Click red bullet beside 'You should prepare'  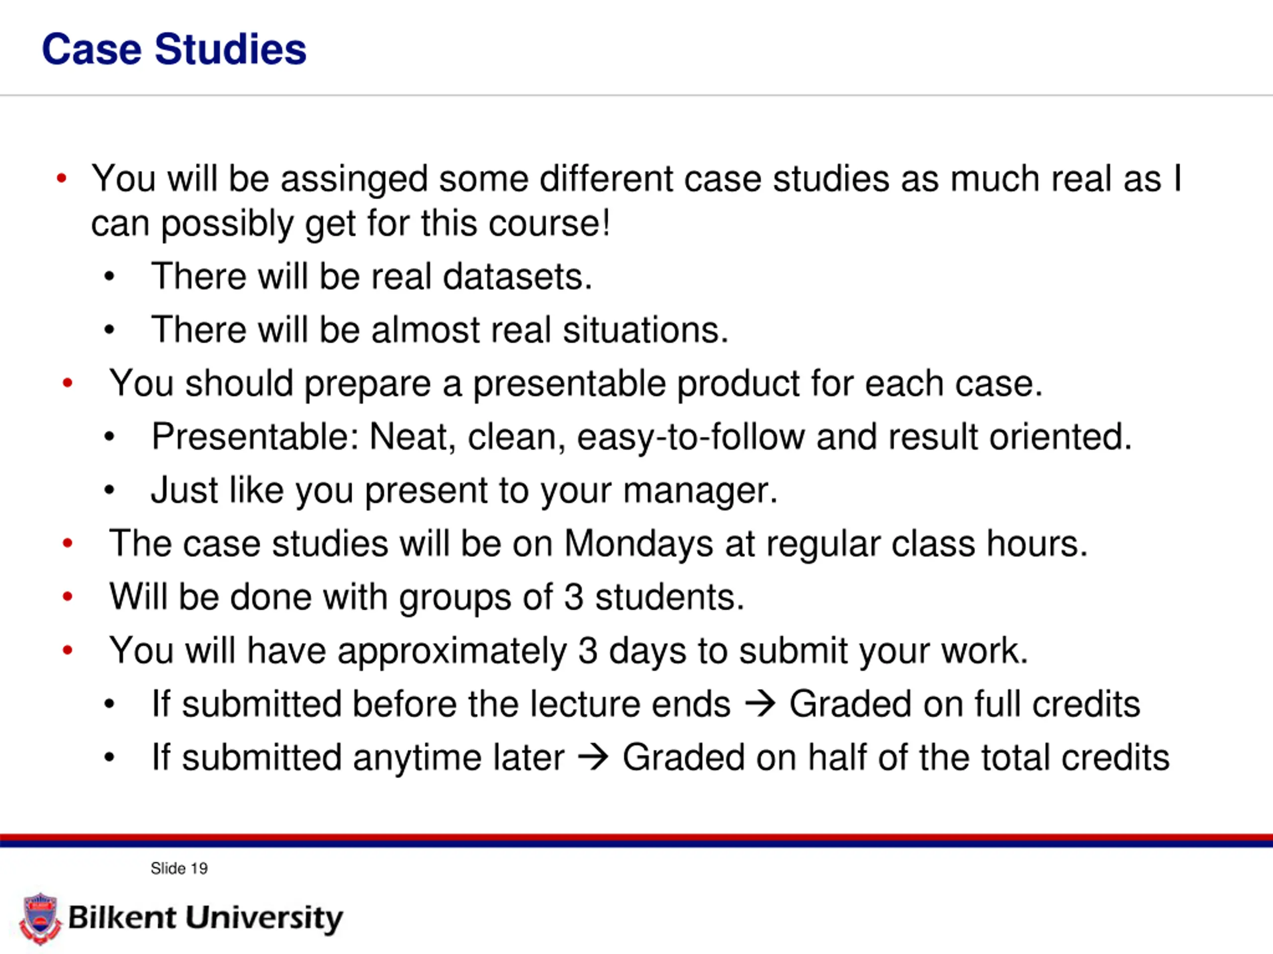(67, 383)
